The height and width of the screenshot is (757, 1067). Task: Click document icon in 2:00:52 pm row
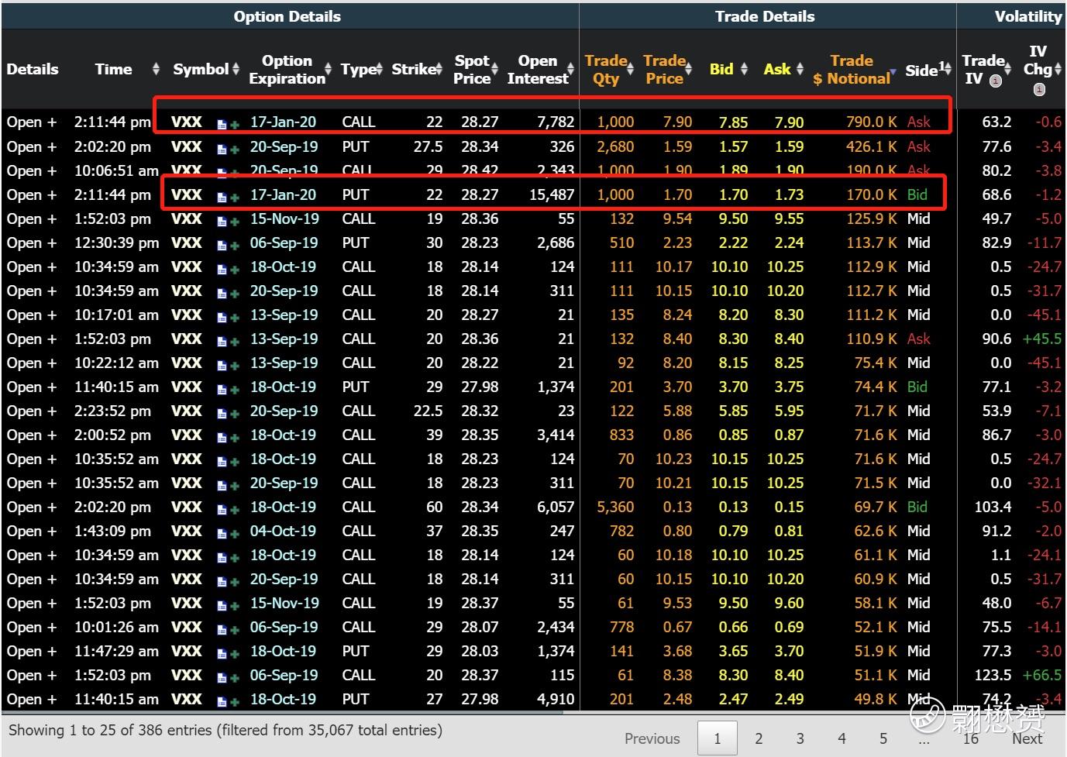point(222,437)
